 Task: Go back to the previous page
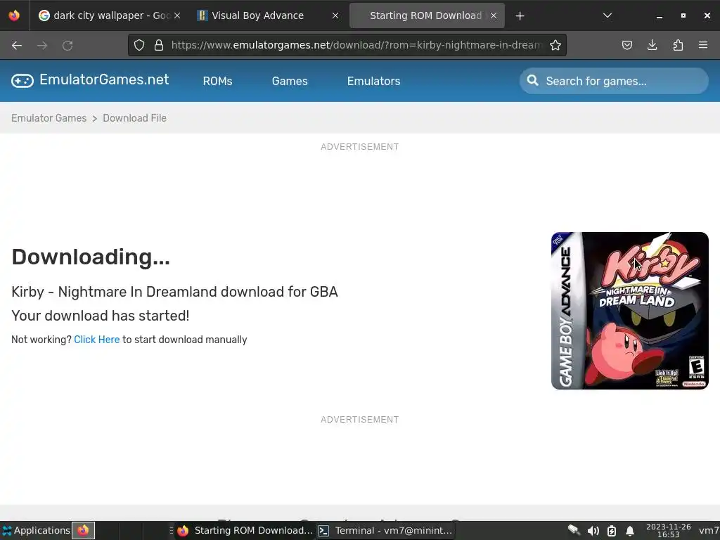(x=17, y=46)
